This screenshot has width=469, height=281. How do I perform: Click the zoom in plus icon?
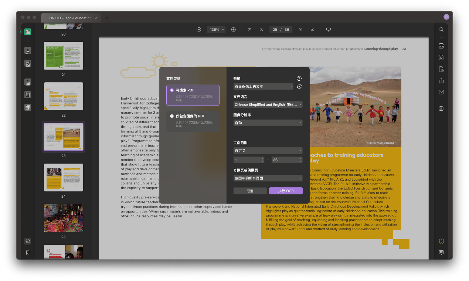pyautogui.click(x=233, y=30)
